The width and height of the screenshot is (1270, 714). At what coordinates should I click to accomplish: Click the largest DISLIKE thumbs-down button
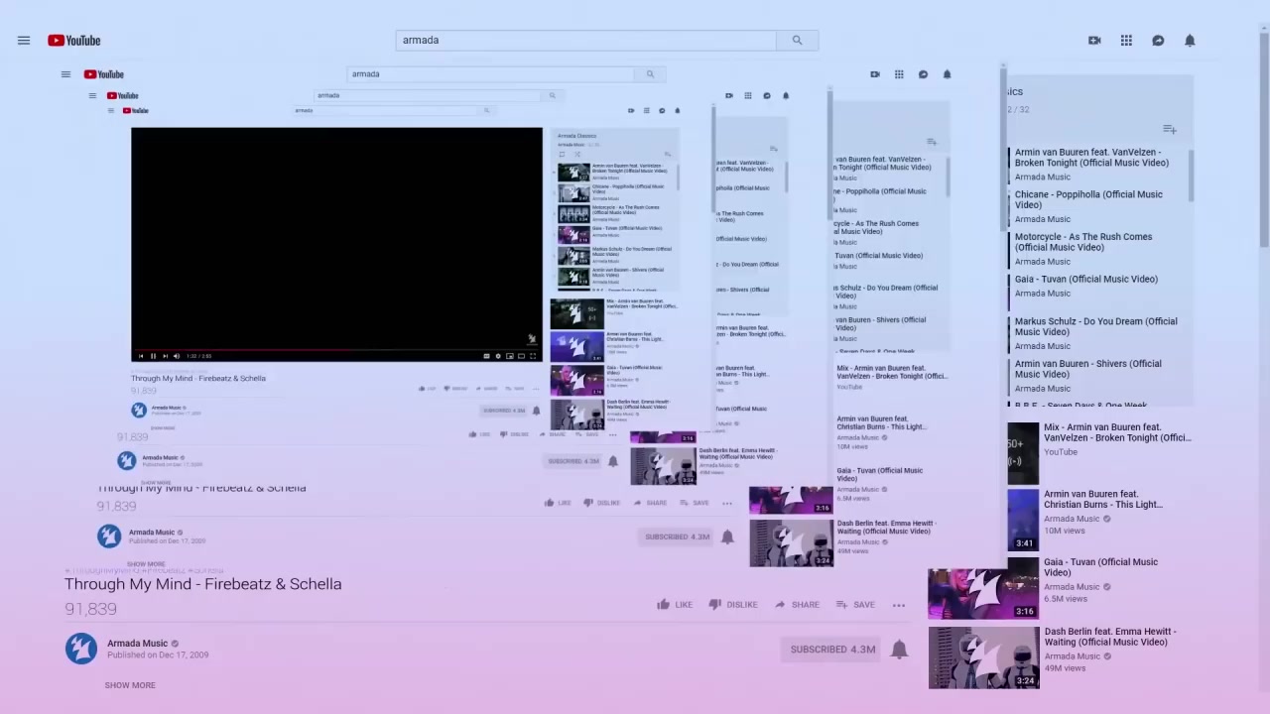733,605
